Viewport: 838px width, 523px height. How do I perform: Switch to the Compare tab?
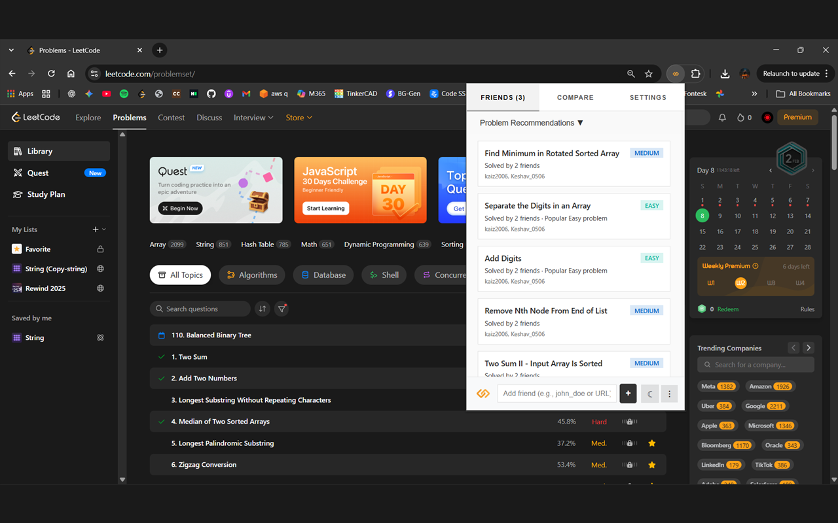pos(575,97)
